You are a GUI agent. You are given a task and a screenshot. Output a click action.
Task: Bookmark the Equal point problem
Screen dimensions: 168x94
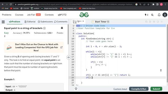click(x=44, y=28)
